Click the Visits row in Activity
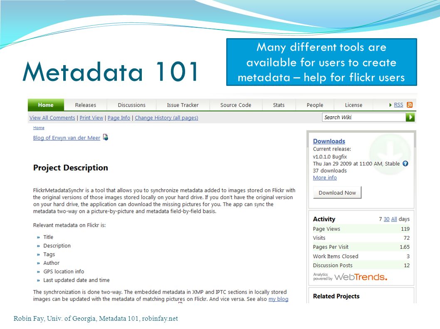The height and width of the screenshot is (329, 440). [361, 238]
